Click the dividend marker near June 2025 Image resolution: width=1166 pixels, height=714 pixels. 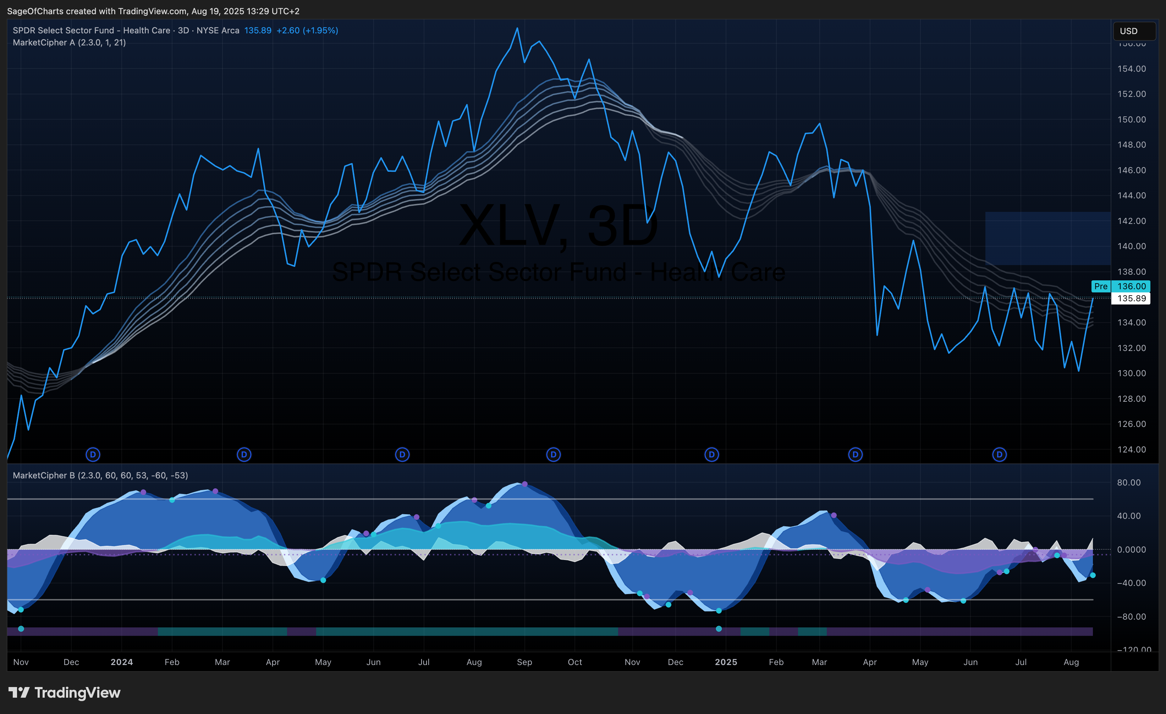[x=1000, y=455]
